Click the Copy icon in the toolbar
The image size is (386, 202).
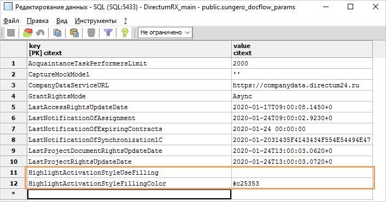(57, 32)
